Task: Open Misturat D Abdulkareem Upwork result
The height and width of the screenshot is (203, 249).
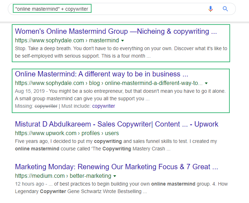Action: click(x=116, y=124)
